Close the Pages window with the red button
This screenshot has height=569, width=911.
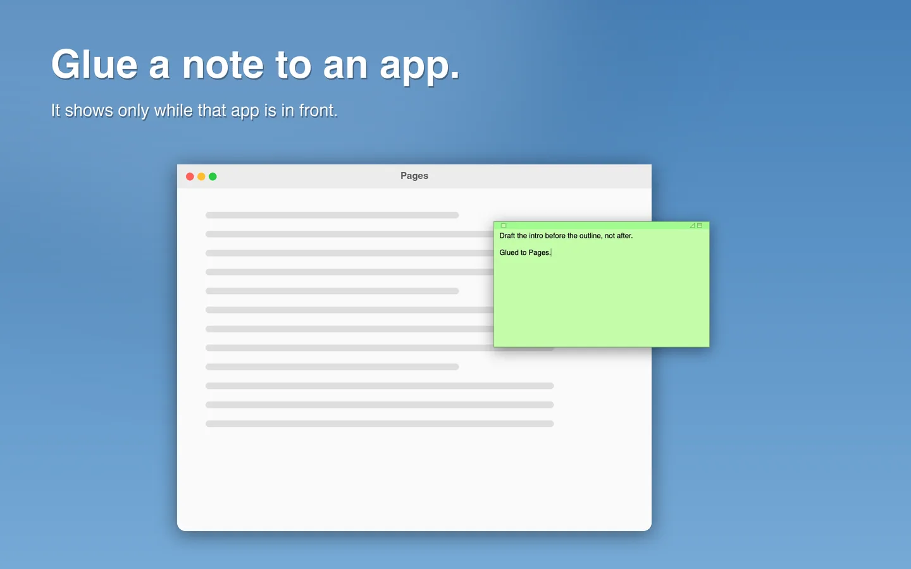[x=190, y=176]
